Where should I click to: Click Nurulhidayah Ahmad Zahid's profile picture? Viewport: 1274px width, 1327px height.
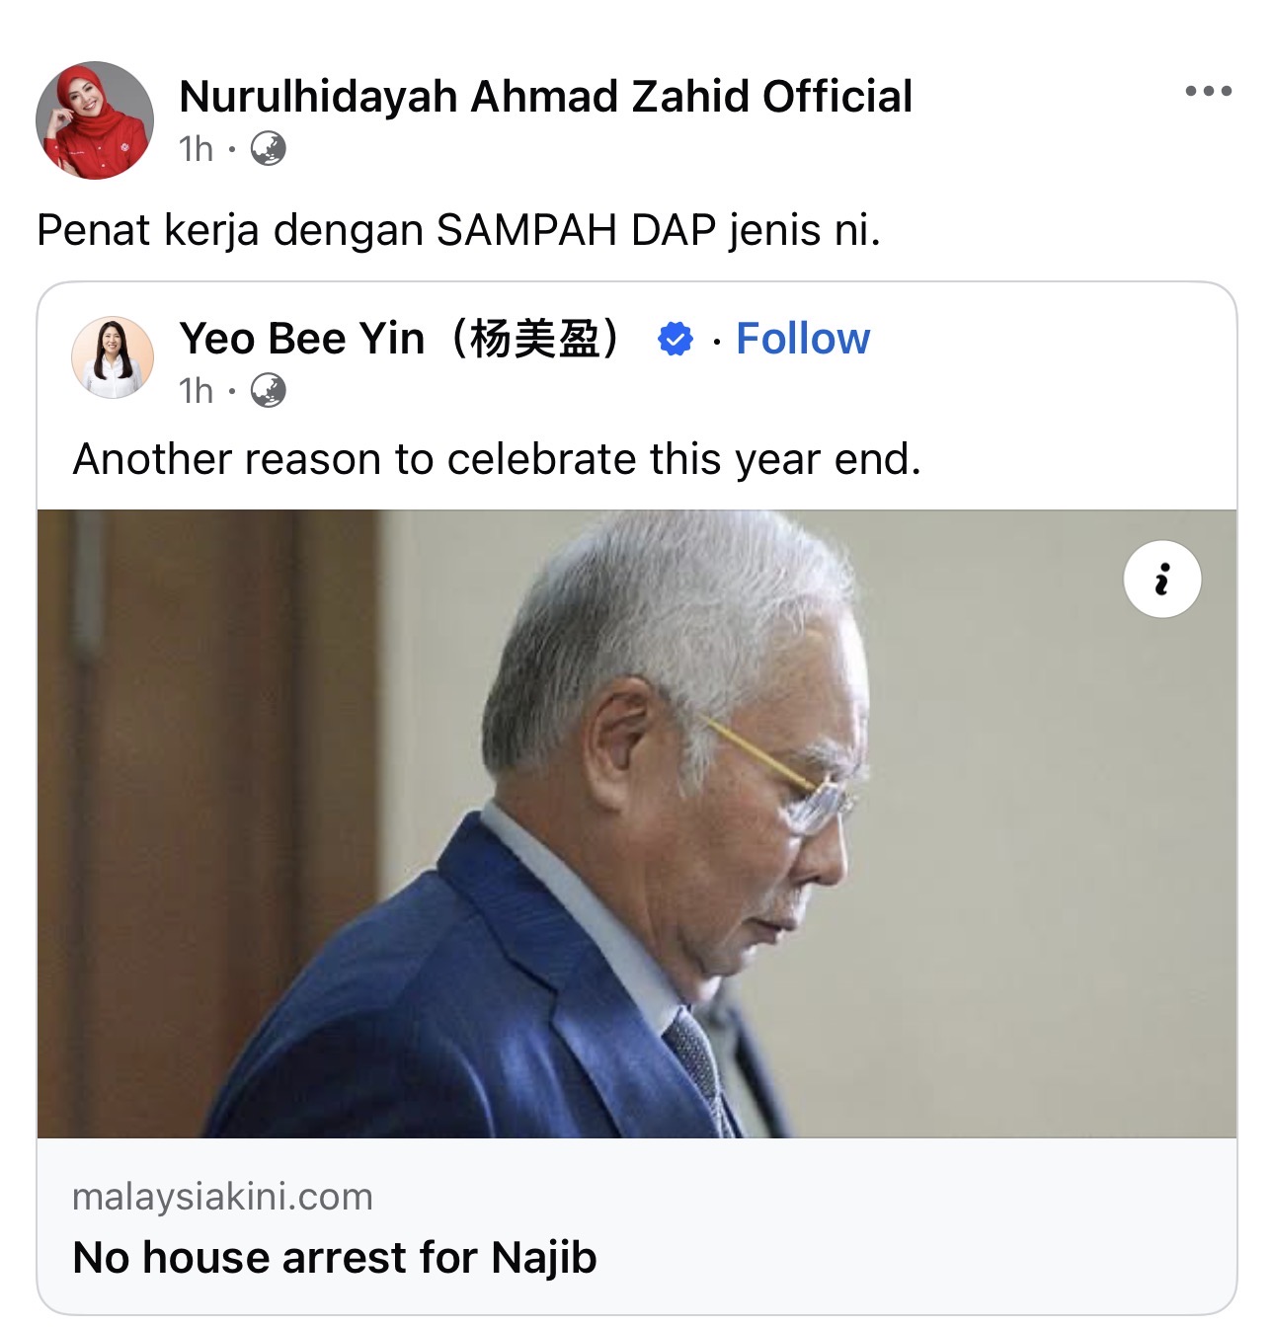coord(95,120)
